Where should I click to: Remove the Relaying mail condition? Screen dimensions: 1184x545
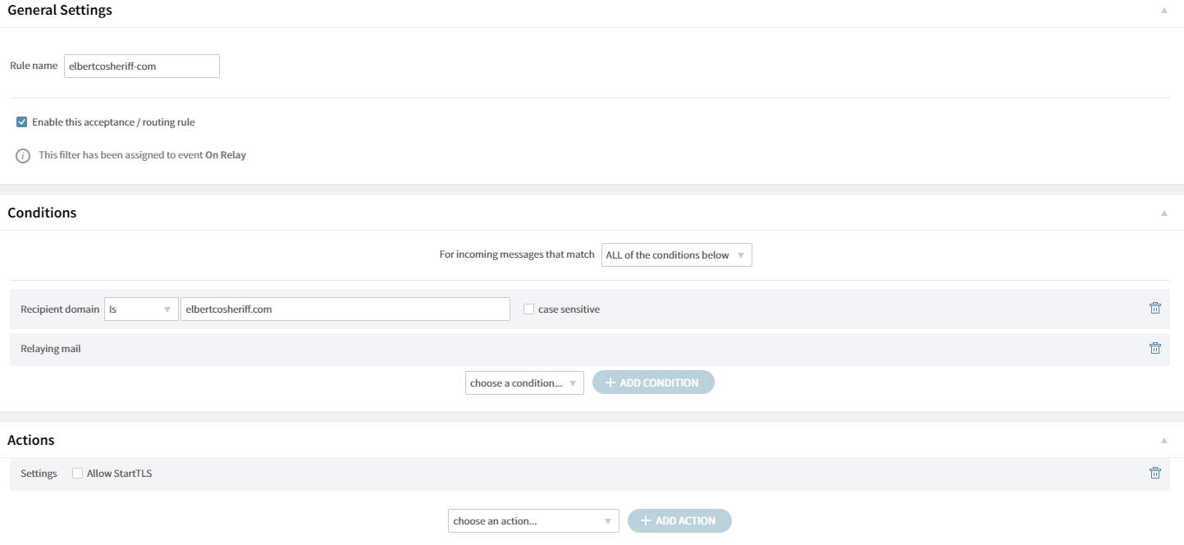(x=1154, y=348)
